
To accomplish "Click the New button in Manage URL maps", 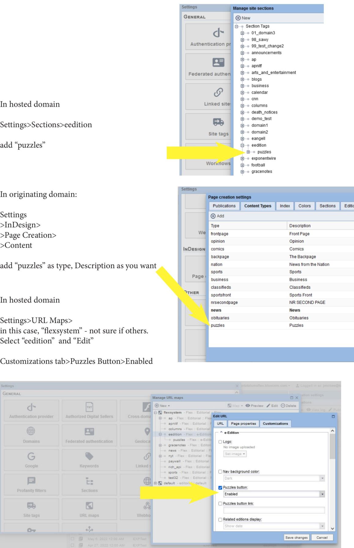I will [162, 406].
